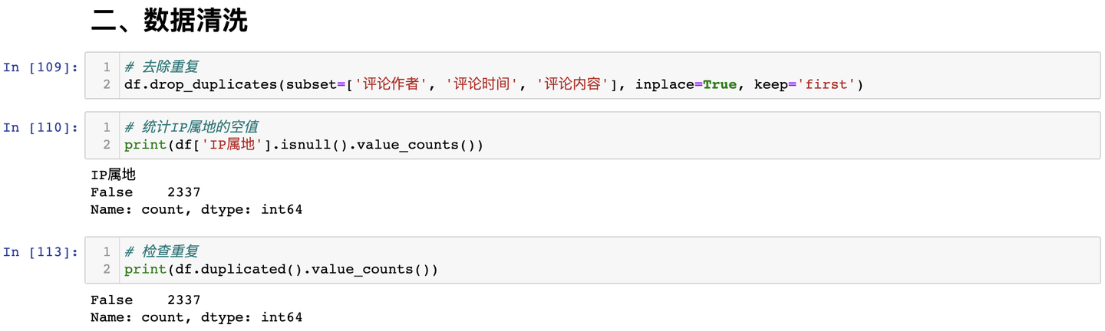
Task: Click line number 2 in cell 113
Action: coord(107,269)
